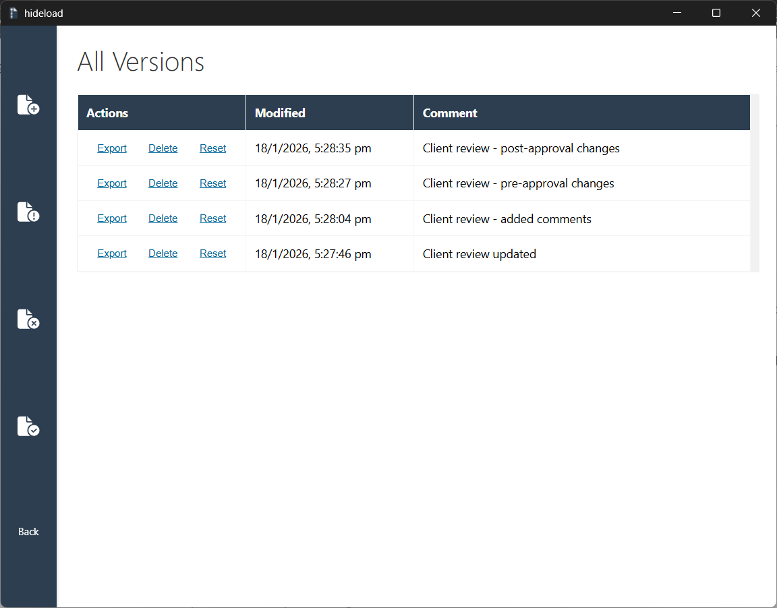Click the file checkmark icon in sidebar
Screen dimensions: 777x608
[x=28, y=426]
